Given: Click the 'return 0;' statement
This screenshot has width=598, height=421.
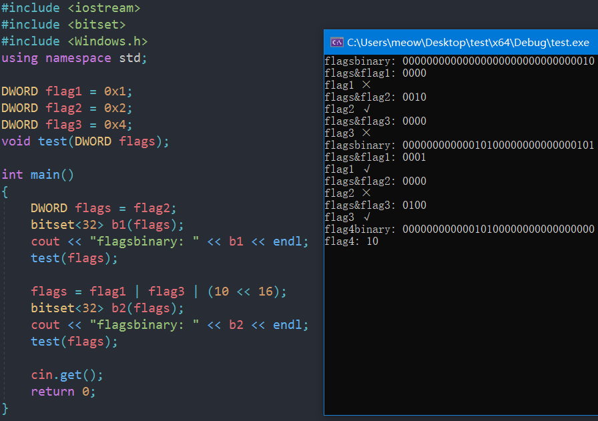Looking at the screenshot, I should [x=63, y=392].
